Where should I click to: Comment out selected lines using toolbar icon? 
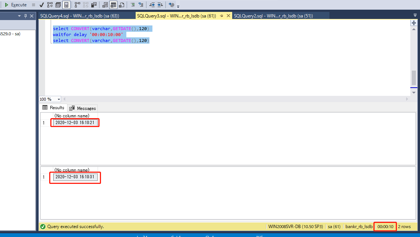click(133, 5)
